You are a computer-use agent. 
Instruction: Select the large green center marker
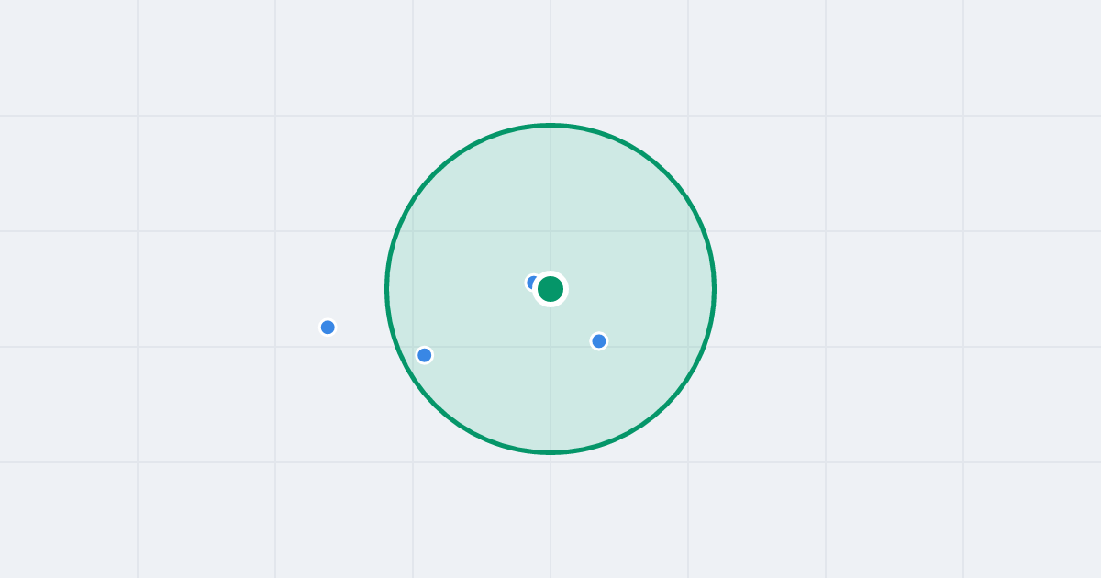tap(550, 289)
